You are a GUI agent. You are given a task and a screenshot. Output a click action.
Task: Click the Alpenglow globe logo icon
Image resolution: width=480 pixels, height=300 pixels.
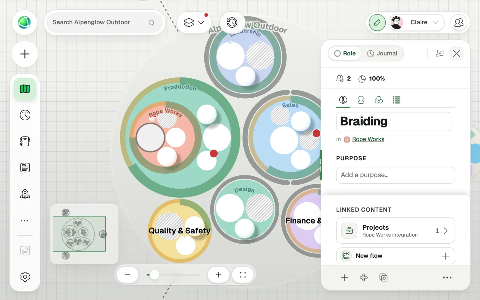point(25,23)
